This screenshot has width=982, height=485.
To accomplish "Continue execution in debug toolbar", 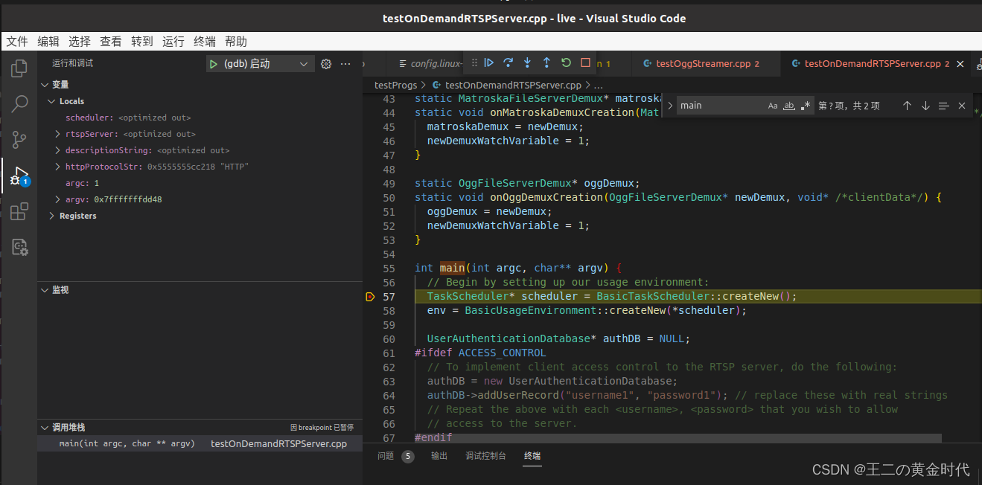I will click(489, 63).
